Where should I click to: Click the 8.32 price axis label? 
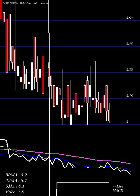pos(129,70)
